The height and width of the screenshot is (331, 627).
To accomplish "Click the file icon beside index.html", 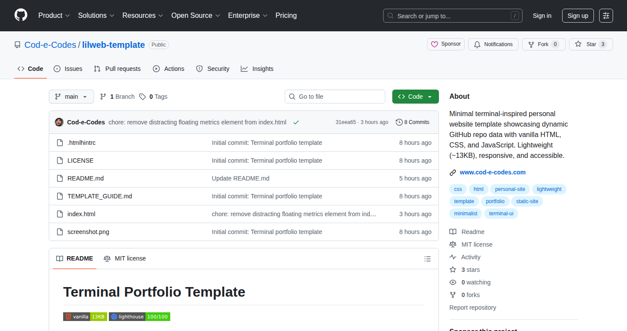I will tap(60, 214).
